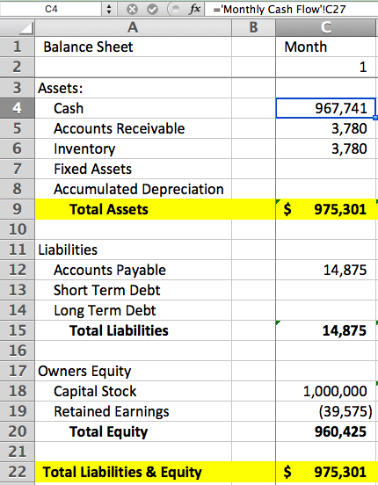Viewport: 378px width, 485px height.
Task: Click the Assets: label cell
Action: (133, 88)
